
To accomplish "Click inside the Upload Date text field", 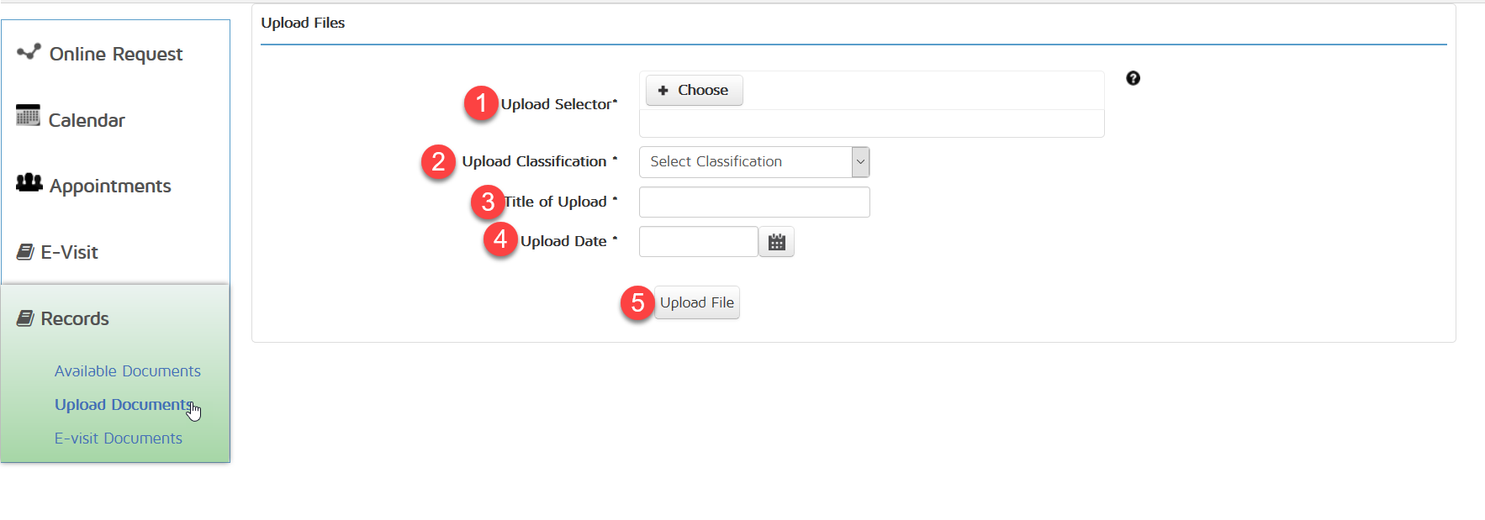I will click(698, 242).
